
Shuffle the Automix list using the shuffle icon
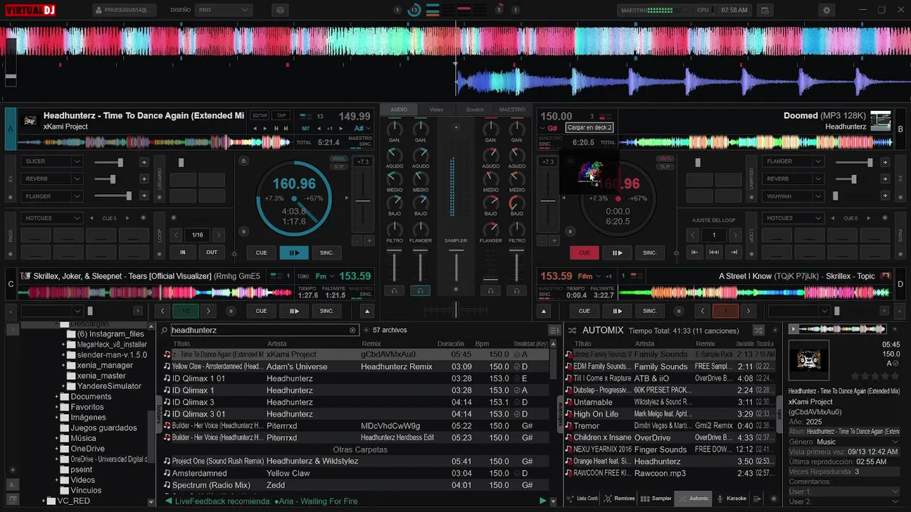coord(759,330)
